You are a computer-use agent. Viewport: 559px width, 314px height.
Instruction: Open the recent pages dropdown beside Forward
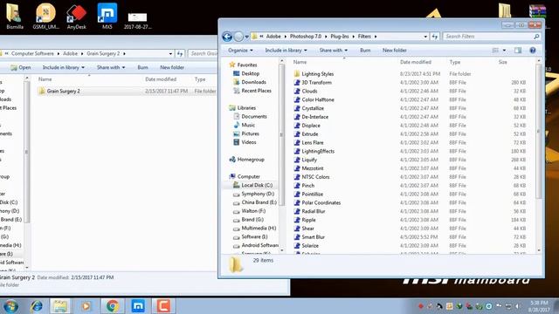tap(246, 37)
